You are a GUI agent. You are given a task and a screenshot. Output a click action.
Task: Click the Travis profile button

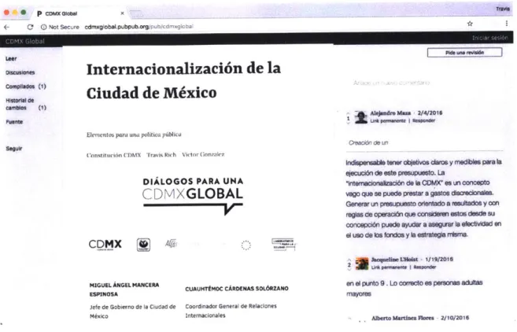pos(503,9)
